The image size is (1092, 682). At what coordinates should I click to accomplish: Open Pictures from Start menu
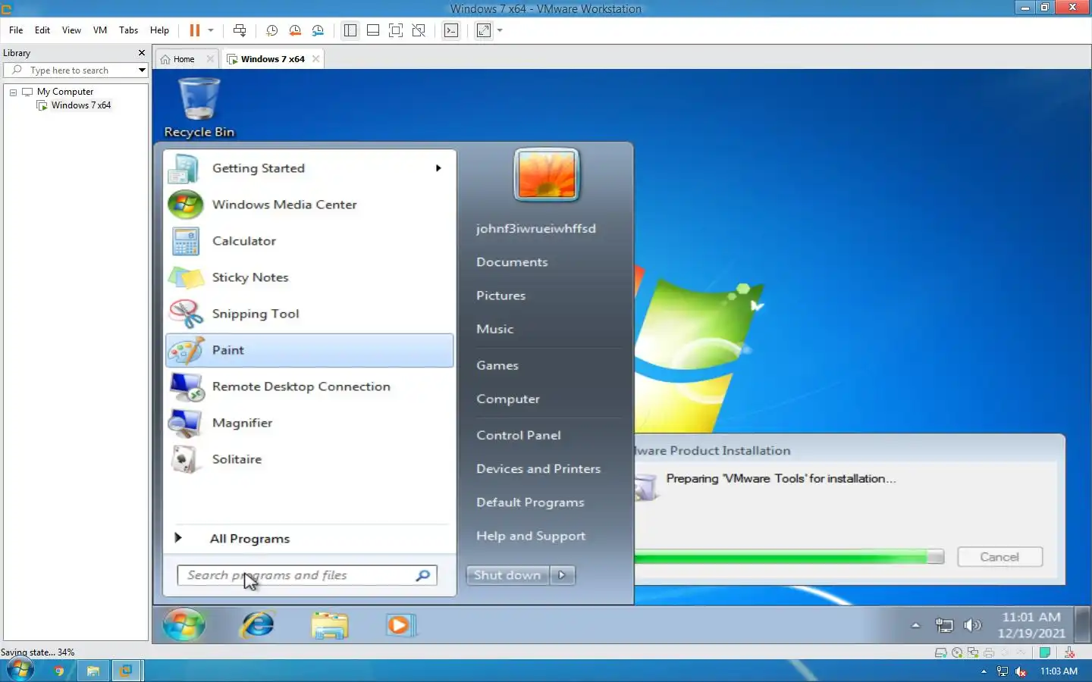point(500,296)
